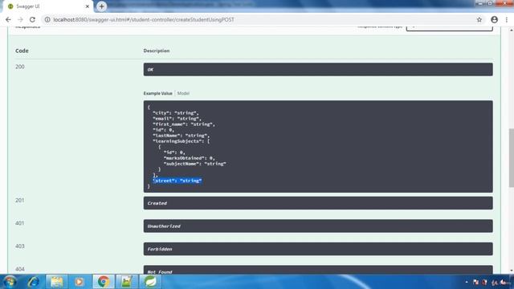
Task: Reload the Swagger UI page
Action: click(x=32, y=19)
